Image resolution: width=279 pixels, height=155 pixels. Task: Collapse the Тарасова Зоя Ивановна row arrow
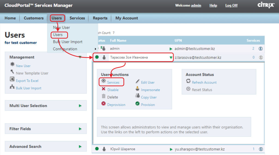(x=171, y=58)
